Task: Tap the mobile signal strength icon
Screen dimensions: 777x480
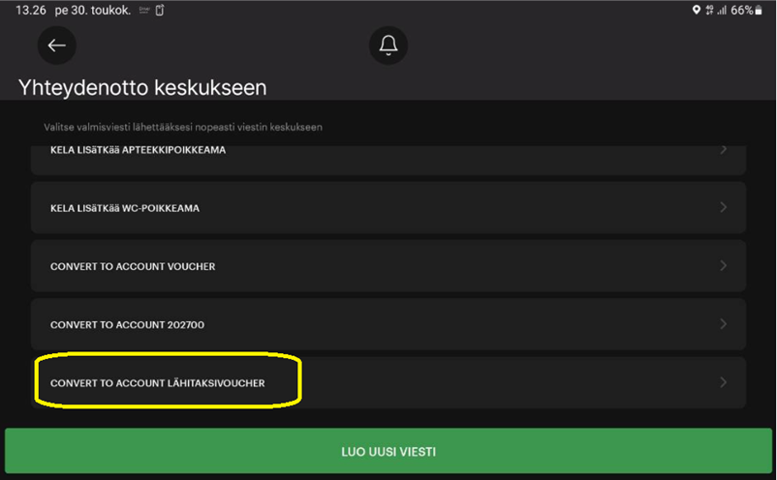Action: 722,10
